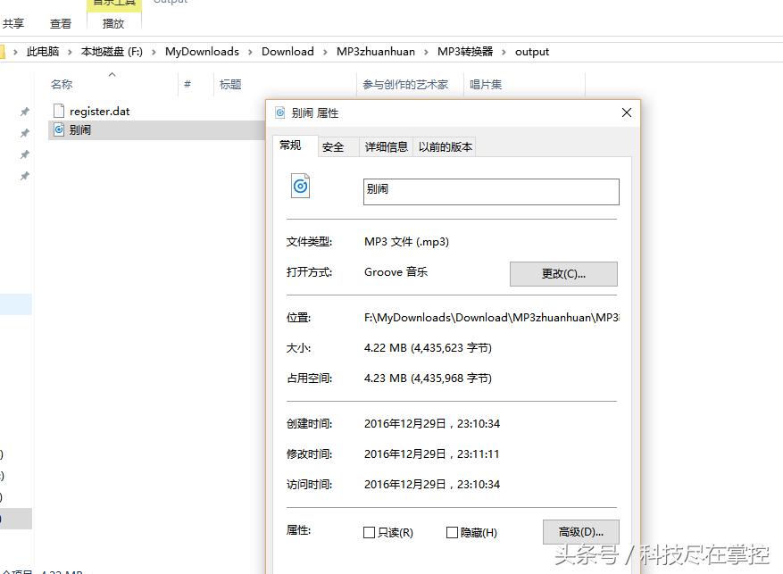Click the 更改(C)... button
The height and width of the screenshot is (574, 783).
click(x=563, y=274)
